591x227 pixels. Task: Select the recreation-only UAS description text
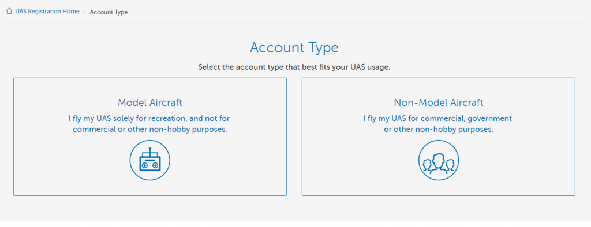[x=150, y=124]
